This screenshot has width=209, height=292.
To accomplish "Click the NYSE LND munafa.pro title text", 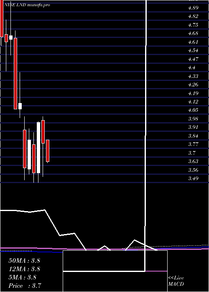I will (x=27, y=5).
